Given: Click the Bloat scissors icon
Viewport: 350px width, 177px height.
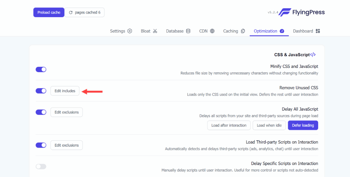Looking at the screenshot, I should pyautogui.click(x=155, y=31).
